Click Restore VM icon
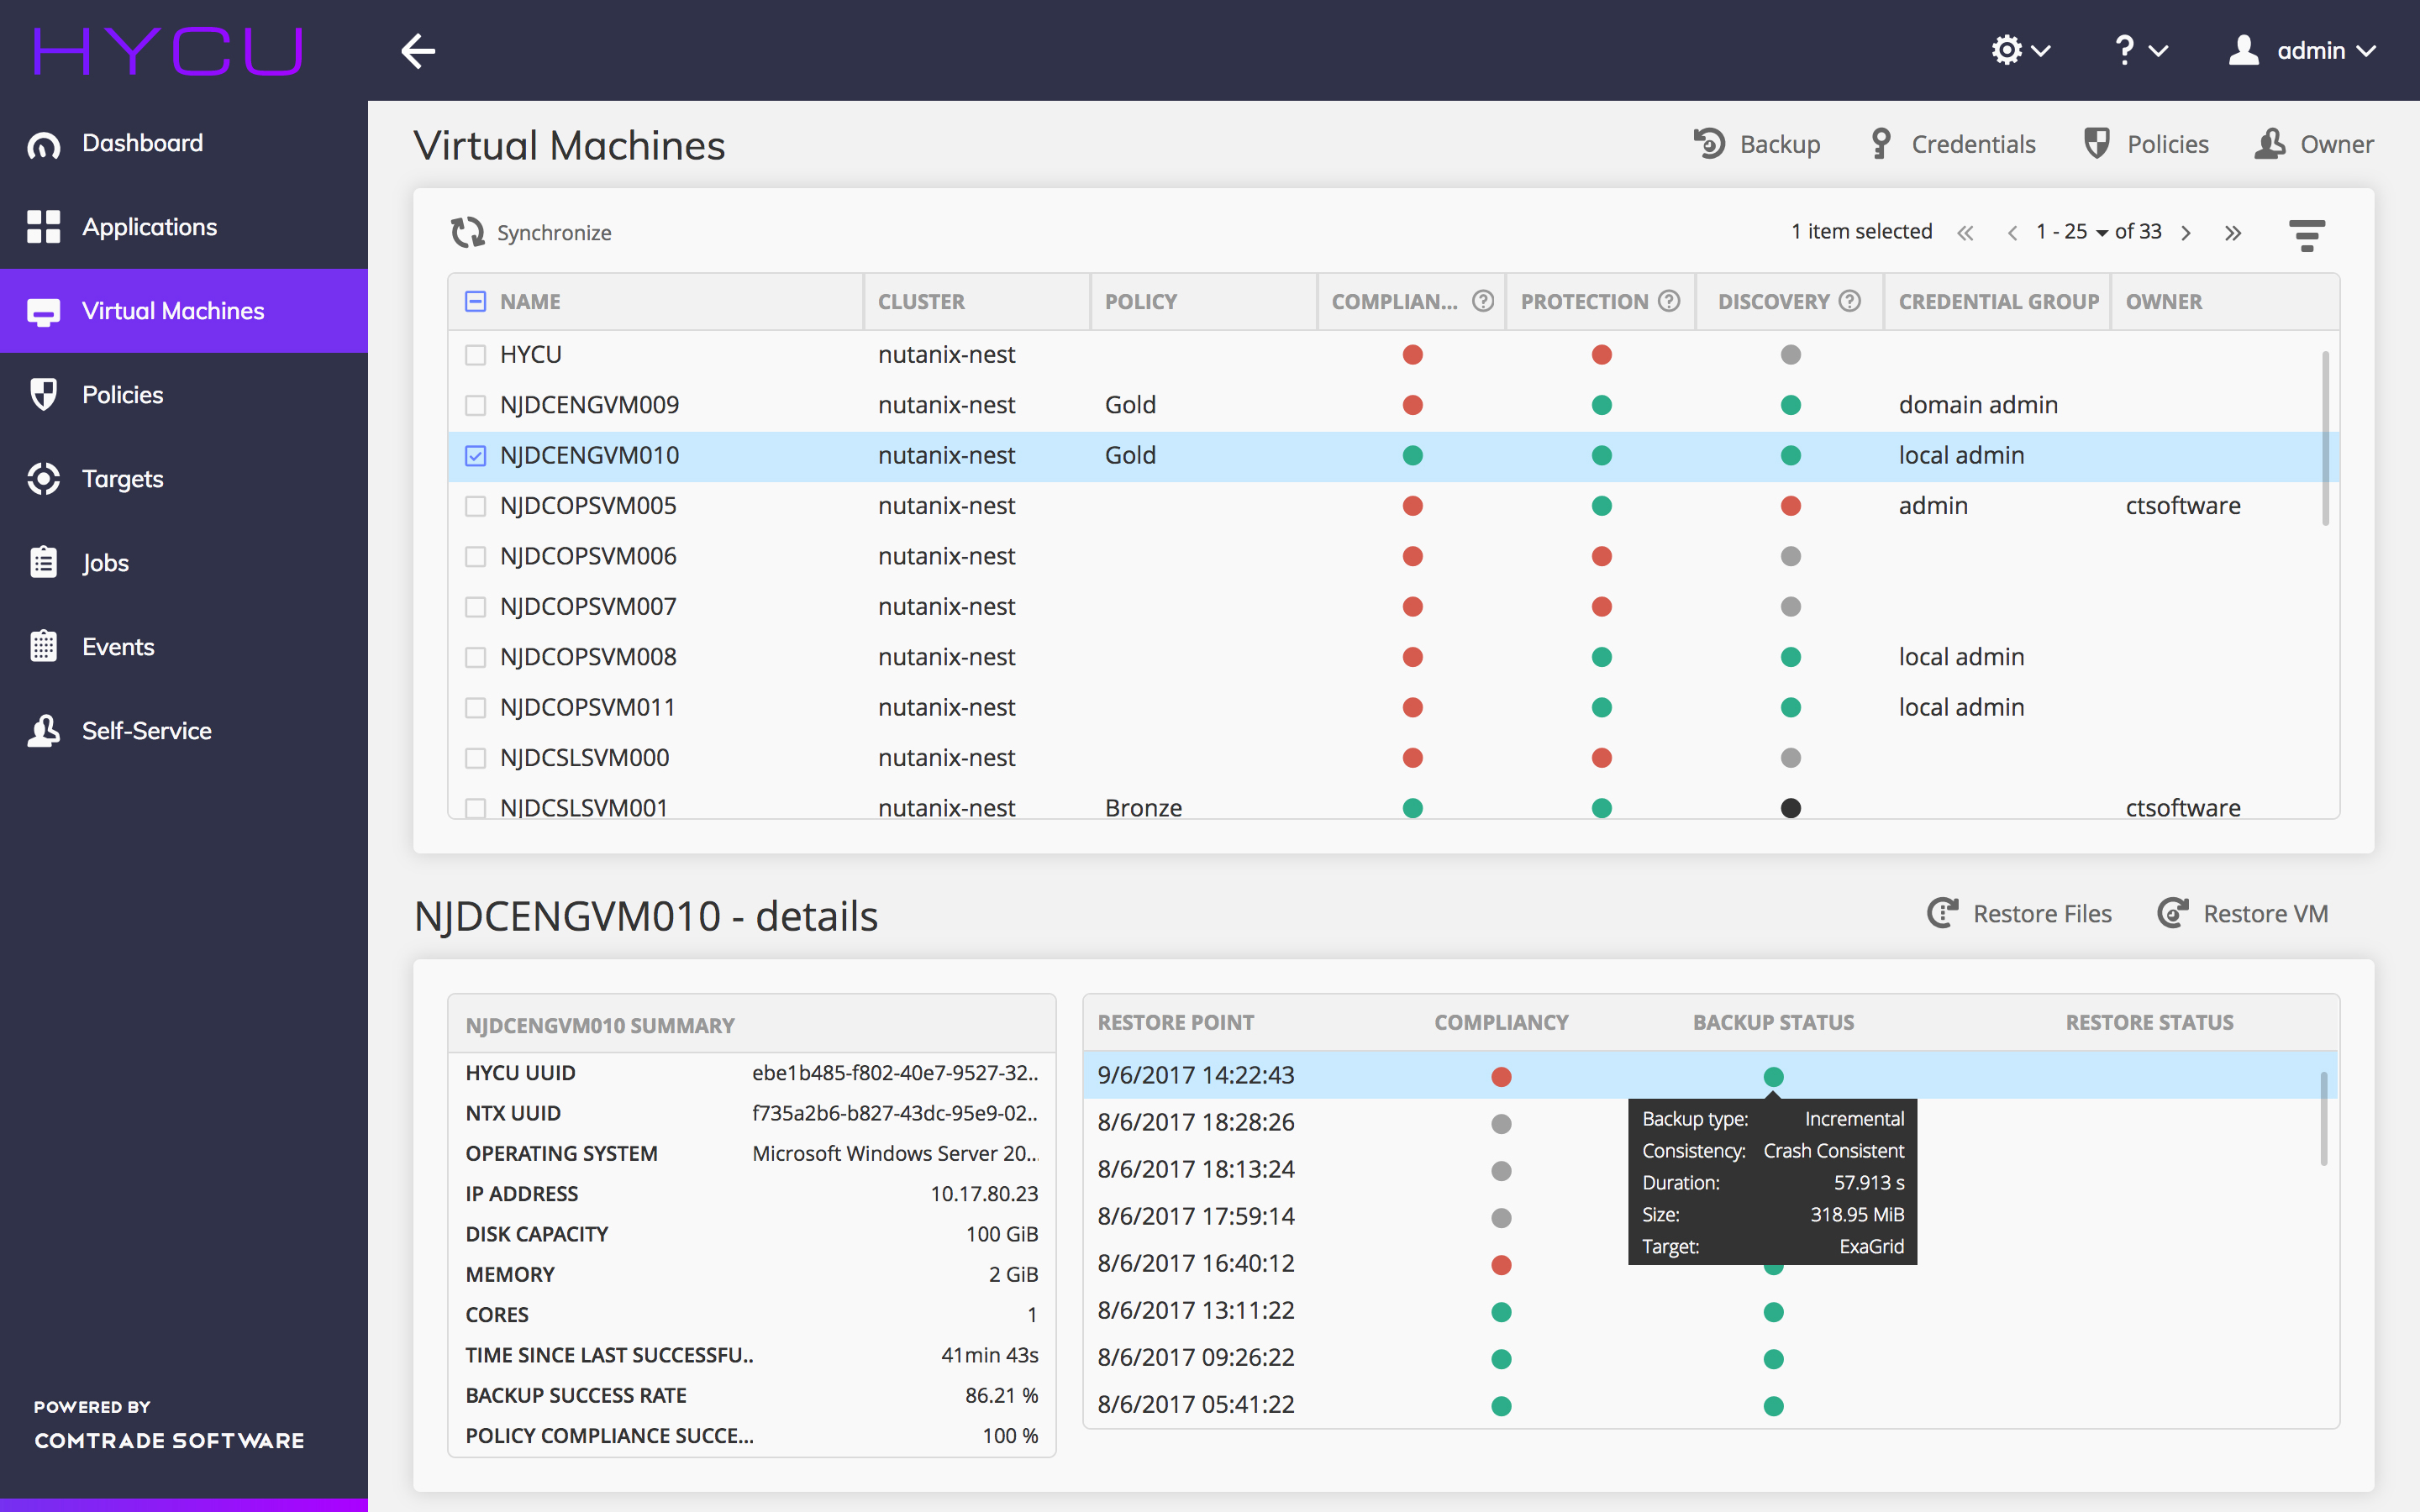This screenshot has height=1512, width=2420. [x=2172, y=913]
